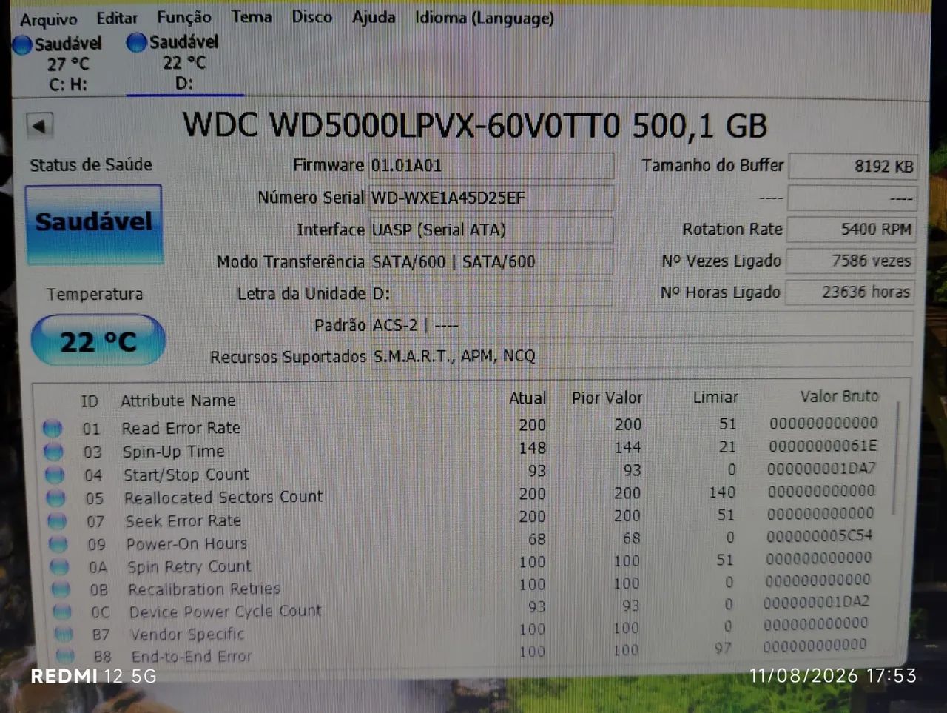Viewport: 947px width, 713px height.
Task: Click the Pior Valor column header
Action: point(607,398)
